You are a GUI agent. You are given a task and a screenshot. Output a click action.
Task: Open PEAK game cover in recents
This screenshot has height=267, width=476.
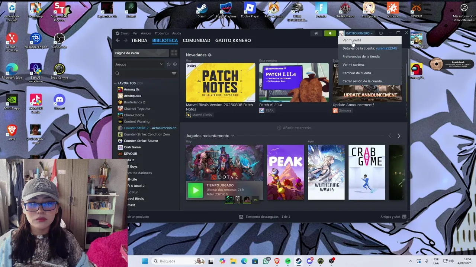point(286,172)
